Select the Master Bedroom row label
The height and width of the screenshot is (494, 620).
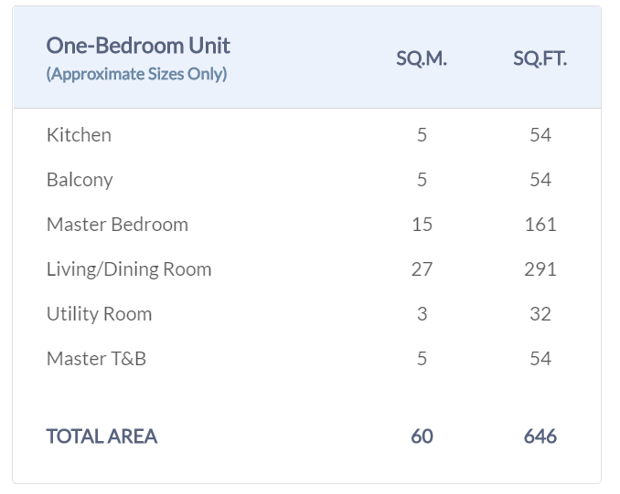(x=117, y=224)
